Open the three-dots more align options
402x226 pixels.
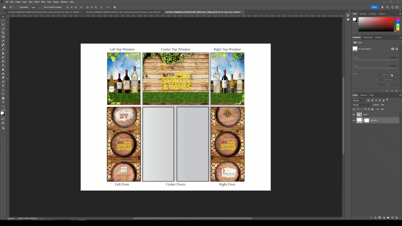pos(108,7)
